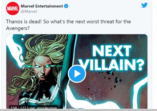This screenshot has height=111, width=157.
Task: Click the VILLAIN? text on the video thumbnail
Action: point(112,65)
